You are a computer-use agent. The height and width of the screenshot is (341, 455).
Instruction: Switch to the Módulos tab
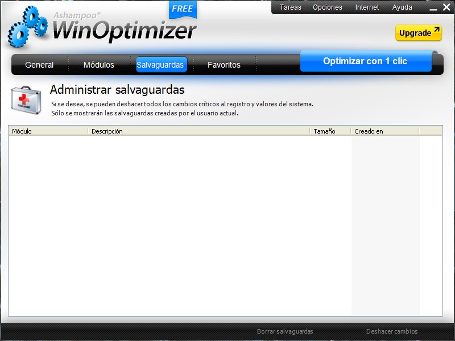(99, 65)
